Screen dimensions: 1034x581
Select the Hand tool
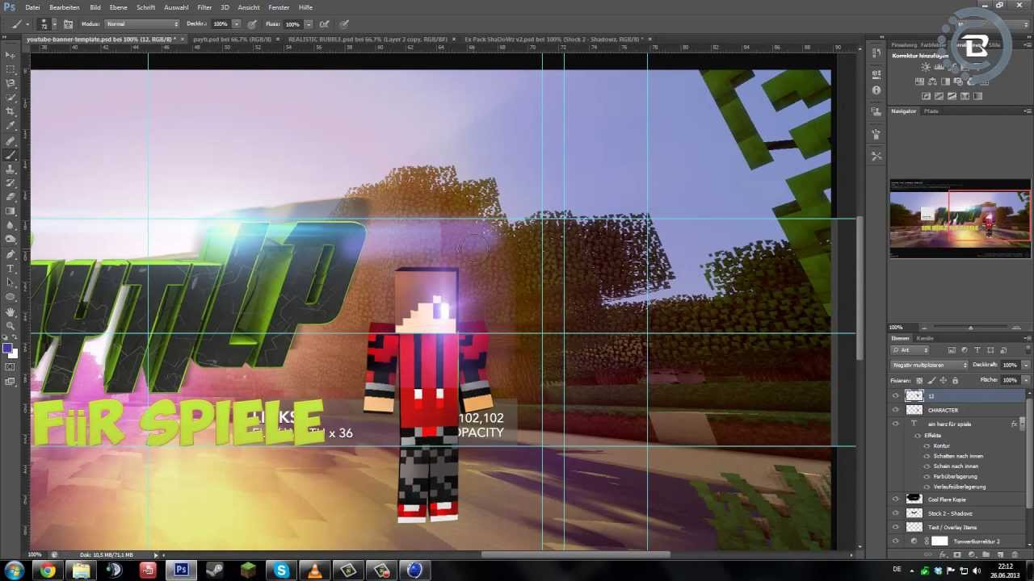[11, 311]
